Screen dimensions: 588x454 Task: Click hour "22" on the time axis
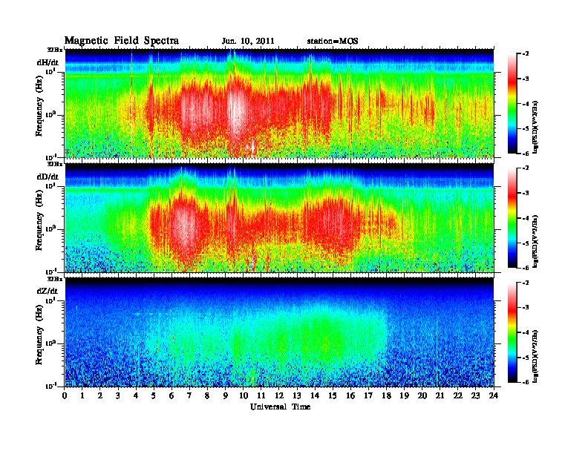(458, 395)
